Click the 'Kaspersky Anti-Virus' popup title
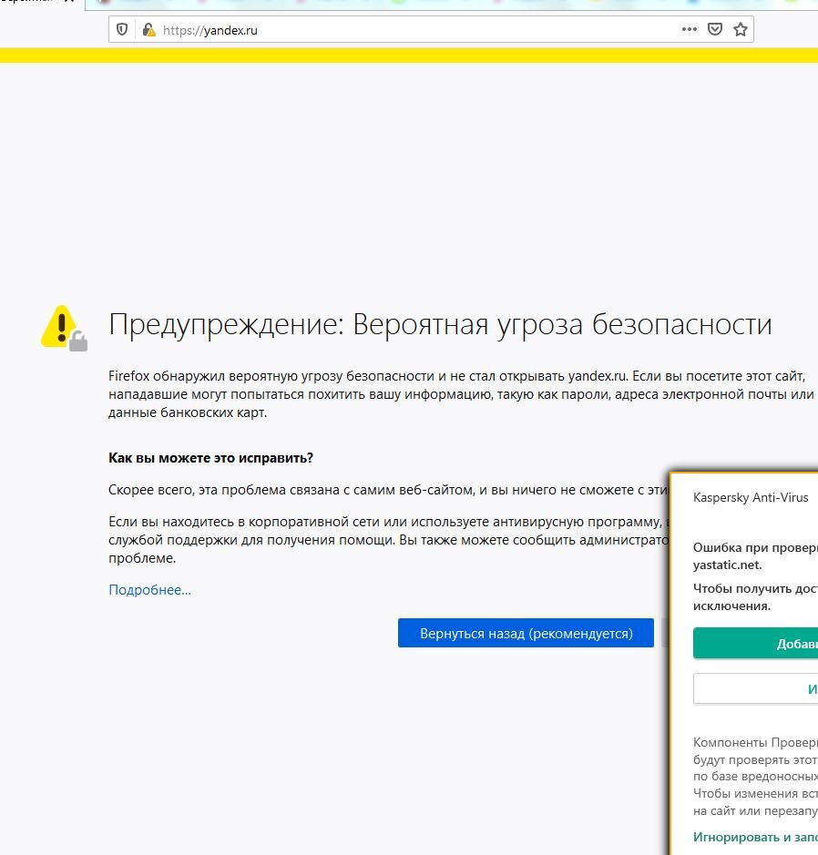Image resolution: width=818 pixels, height=855 pixels. [x=751, y=497]
